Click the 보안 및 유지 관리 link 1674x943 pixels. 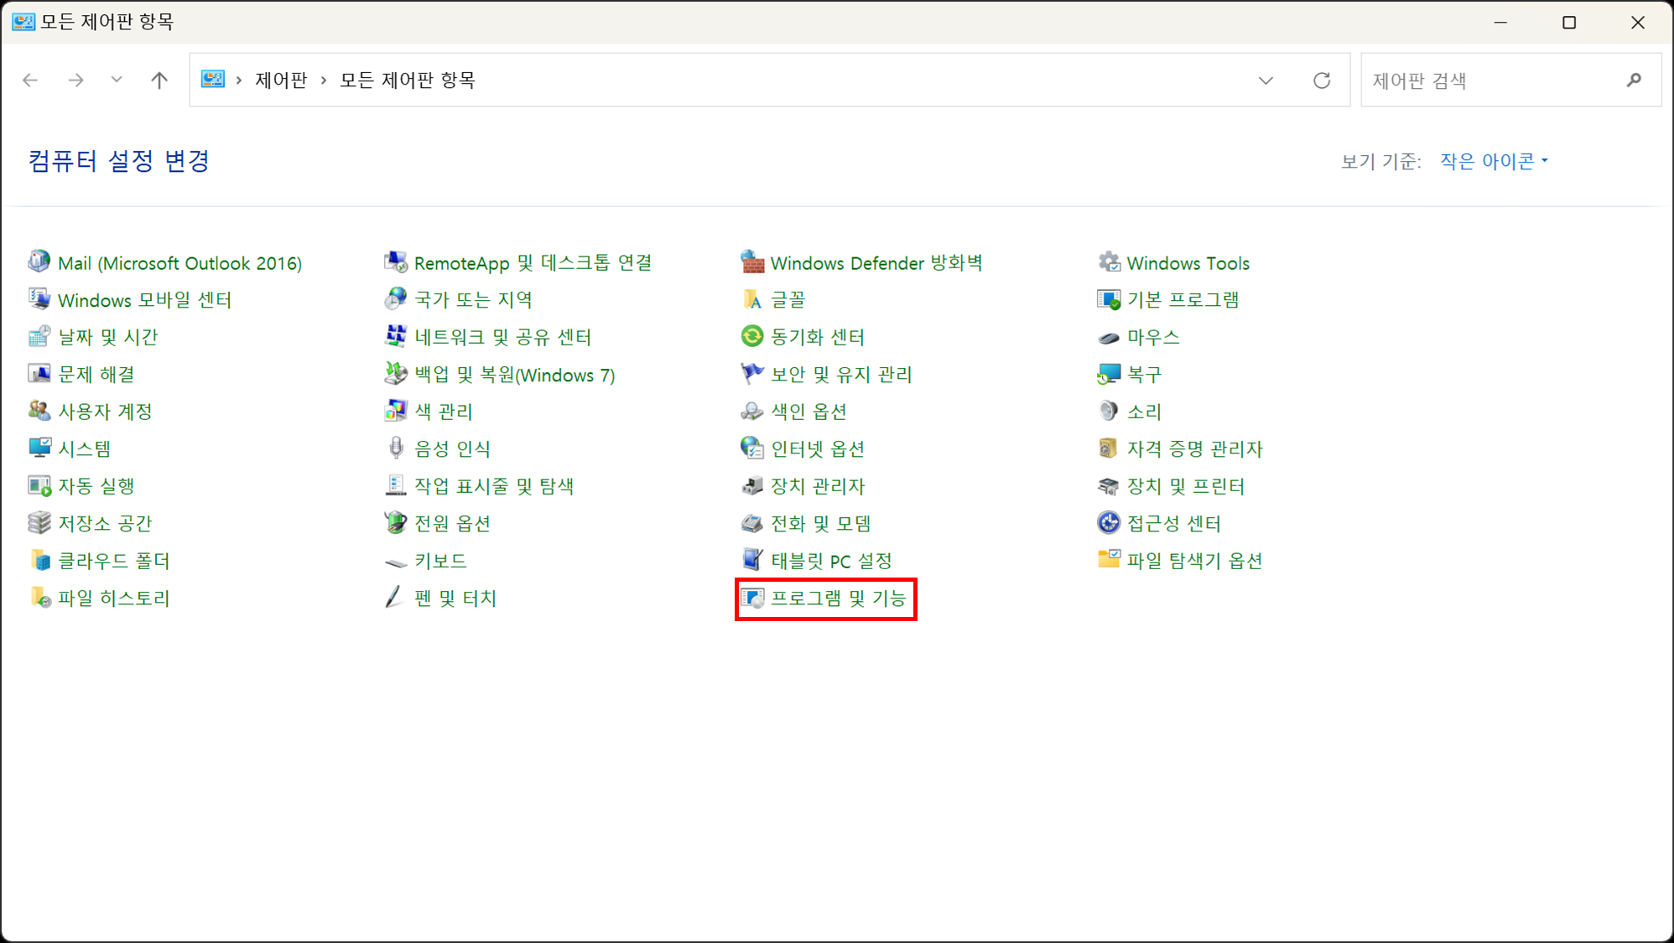(841, 375)
